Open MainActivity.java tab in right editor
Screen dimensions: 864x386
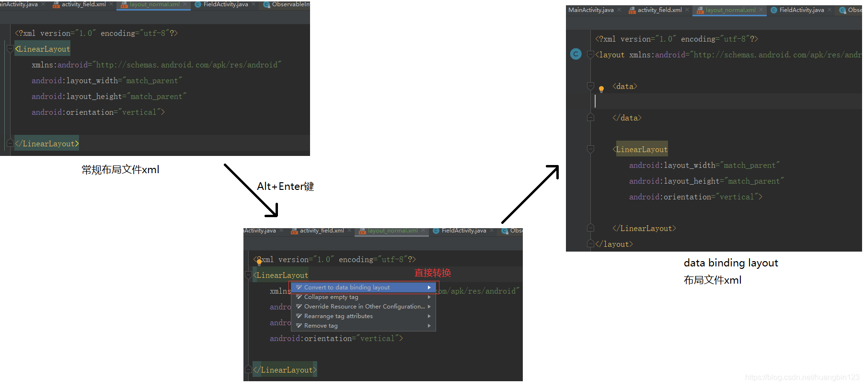(591, 10)
